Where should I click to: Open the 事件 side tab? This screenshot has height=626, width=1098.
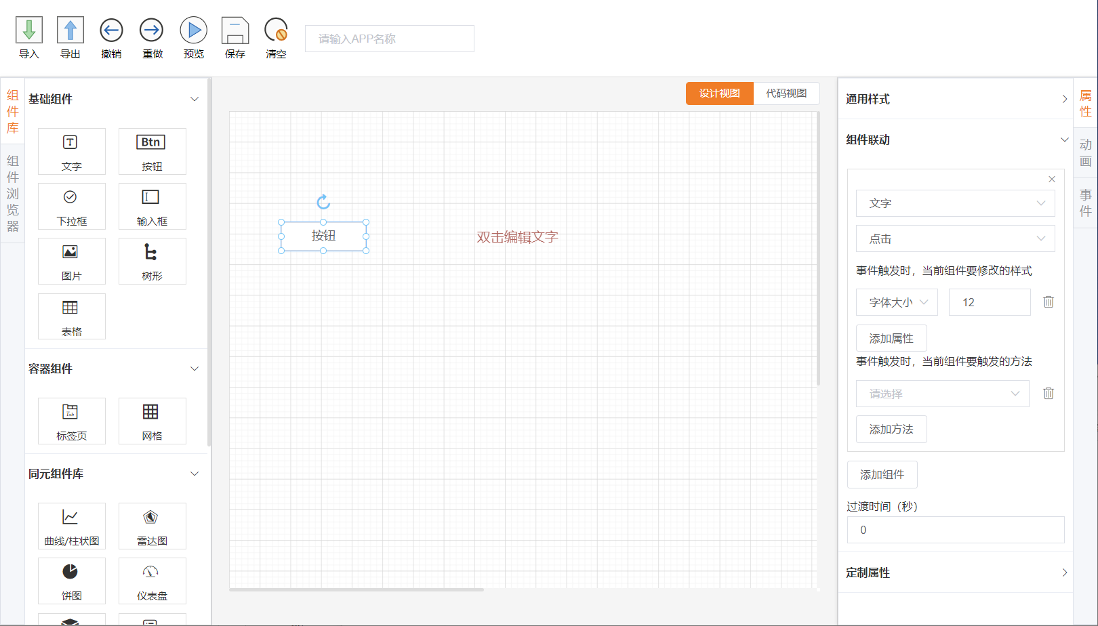(1086, 203)
